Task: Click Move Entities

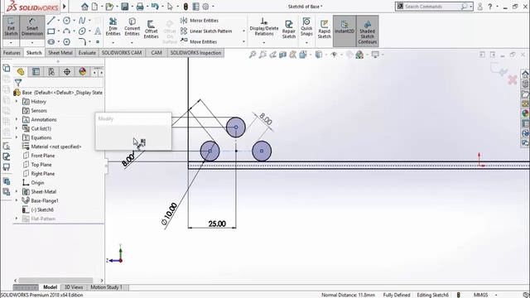Action: click(199, 41)
